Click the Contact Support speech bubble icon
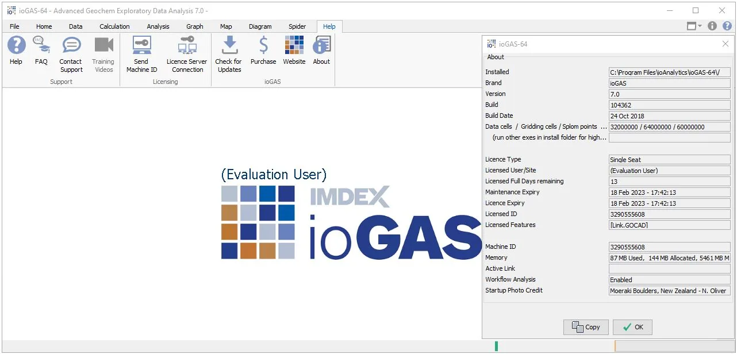737x354 pixels. coord(71,45)
